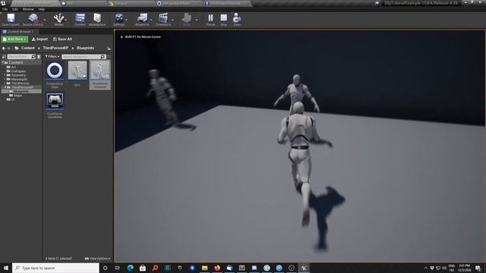Image resolution: width=486 pixels, height=273 pixels.
Task: Open the Edit menu
Action: point(15,9)
